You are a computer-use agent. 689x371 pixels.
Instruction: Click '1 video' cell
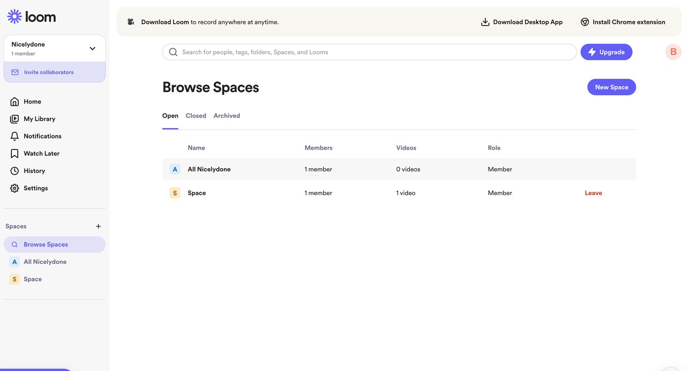tap(406, 193)
